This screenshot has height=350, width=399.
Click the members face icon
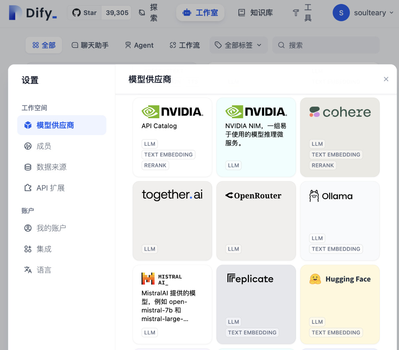coord(28,146)
